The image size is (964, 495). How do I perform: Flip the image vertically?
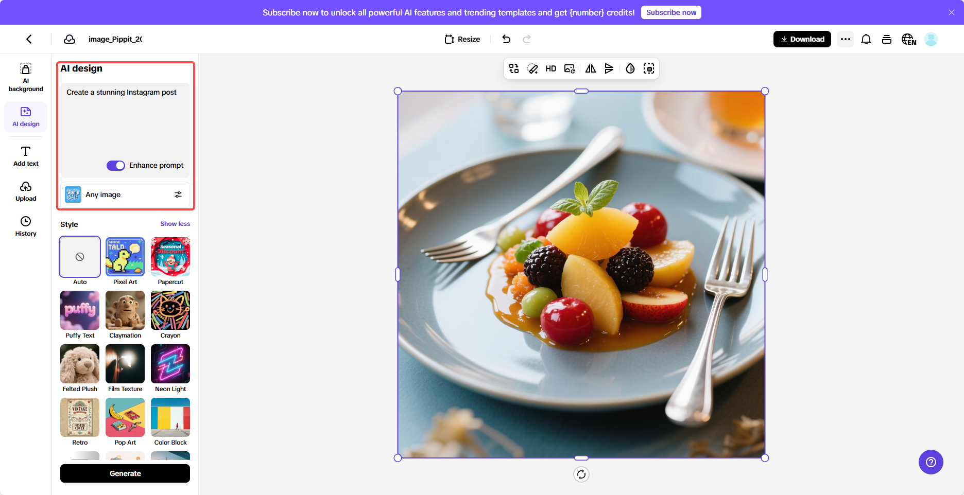[609, 68]
